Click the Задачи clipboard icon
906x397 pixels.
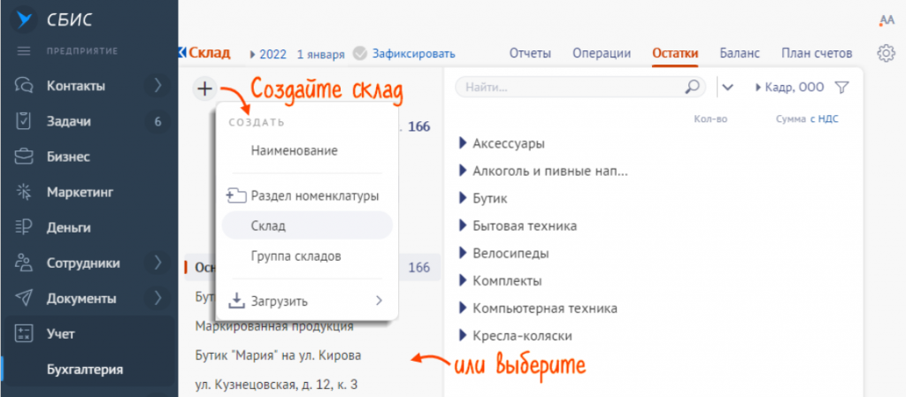coord(24,122)
